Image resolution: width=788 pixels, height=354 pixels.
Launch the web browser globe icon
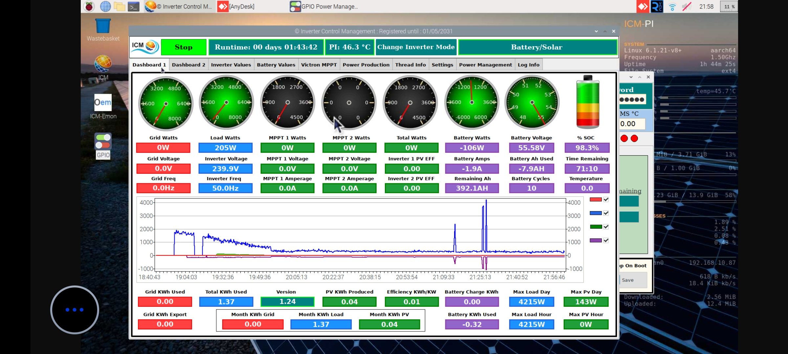105,6
